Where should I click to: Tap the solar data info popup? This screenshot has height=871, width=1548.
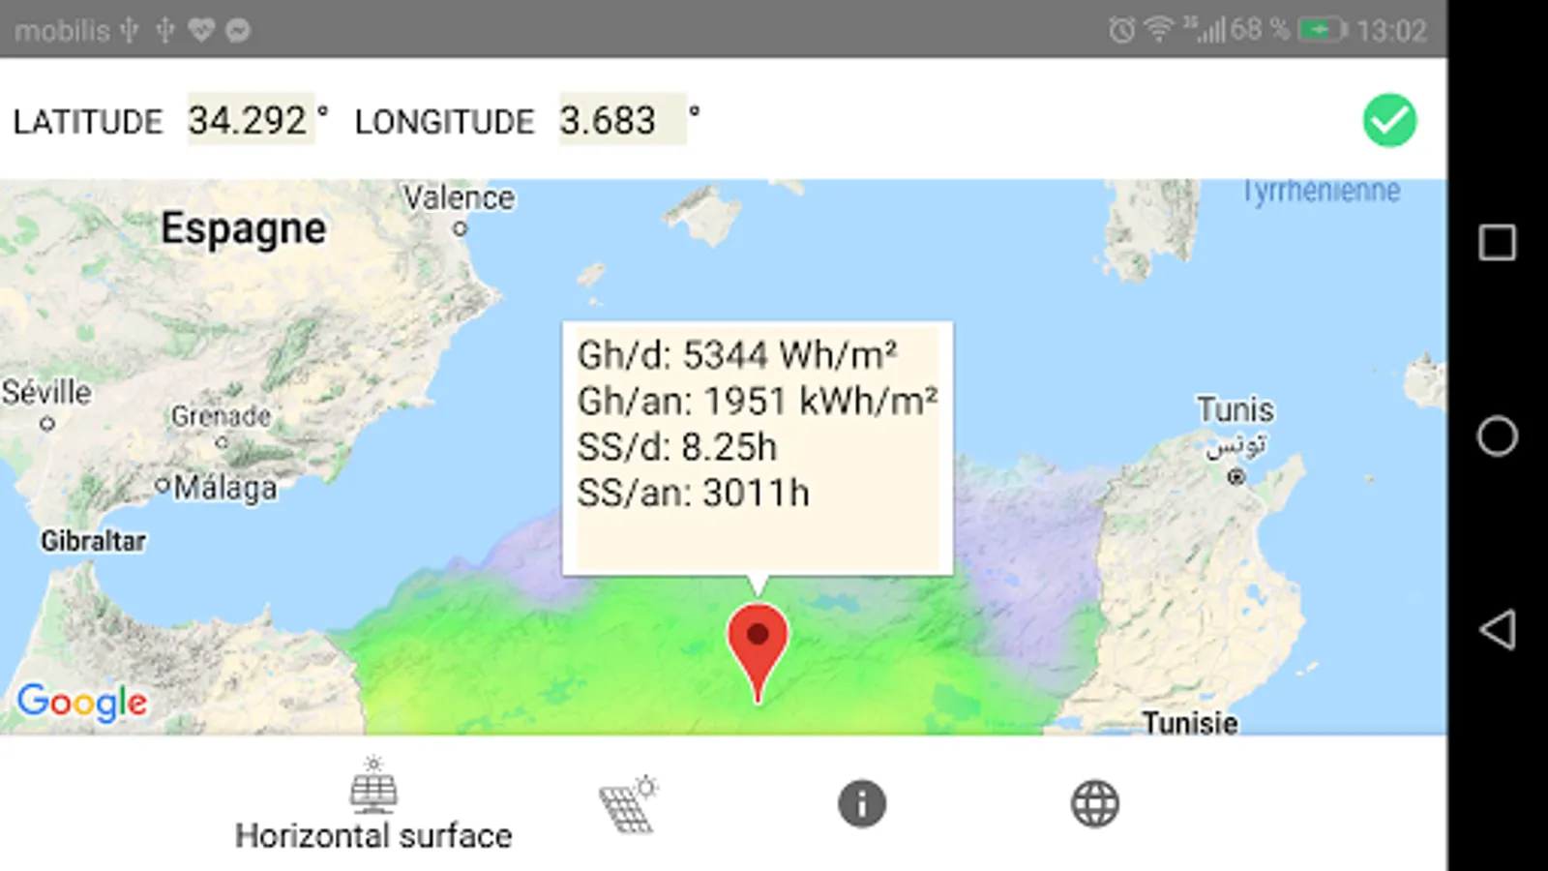[758, 448]
